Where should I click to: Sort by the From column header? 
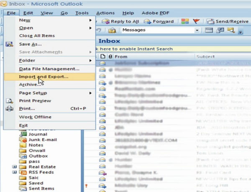coord(154,56)
